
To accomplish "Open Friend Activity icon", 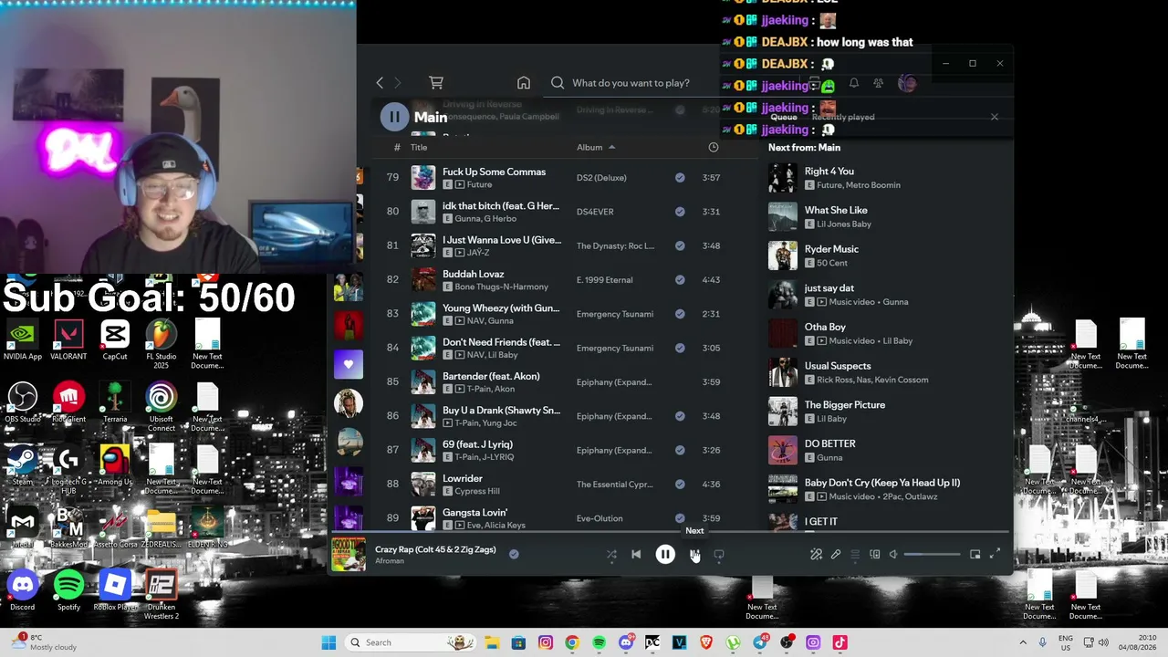I will [x=878, y=84].
